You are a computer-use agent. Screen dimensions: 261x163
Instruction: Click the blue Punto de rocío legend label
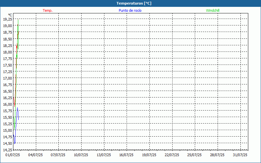(130, 10)
